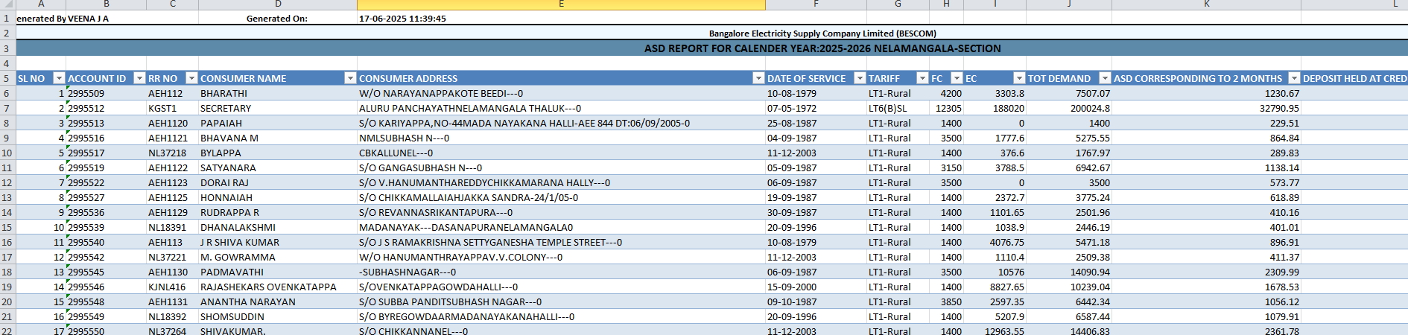Click consumer name SATYANARA
Screen dimensions: 1408x335
click(228, 167)
